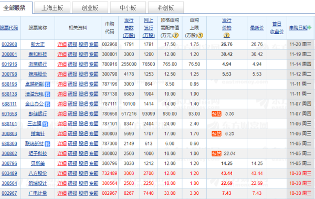
Task: Open stock code 002967 link
Action: [x=9, y=193]
